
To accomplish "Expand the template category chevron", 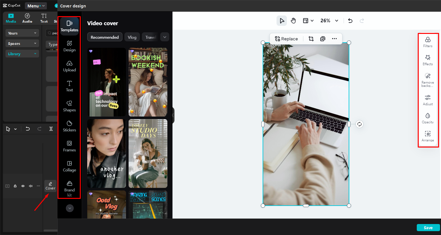I will 164,37.
